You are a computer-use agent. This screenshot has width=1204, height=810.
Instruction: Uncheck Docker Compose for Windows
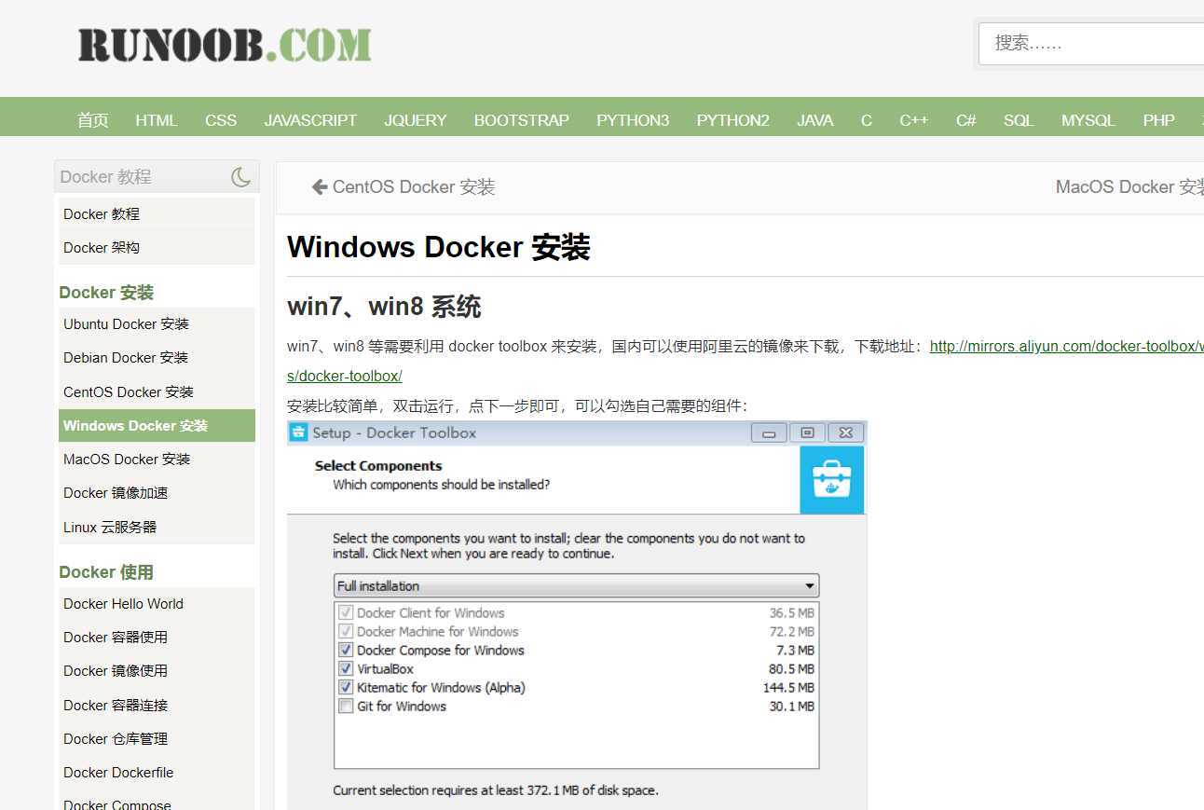point(346,650)
